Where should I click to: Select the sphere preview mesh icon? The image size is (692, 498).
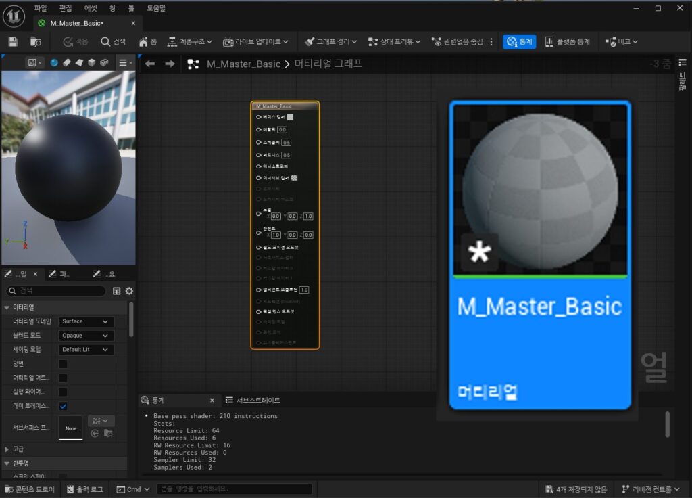point(54,62)
